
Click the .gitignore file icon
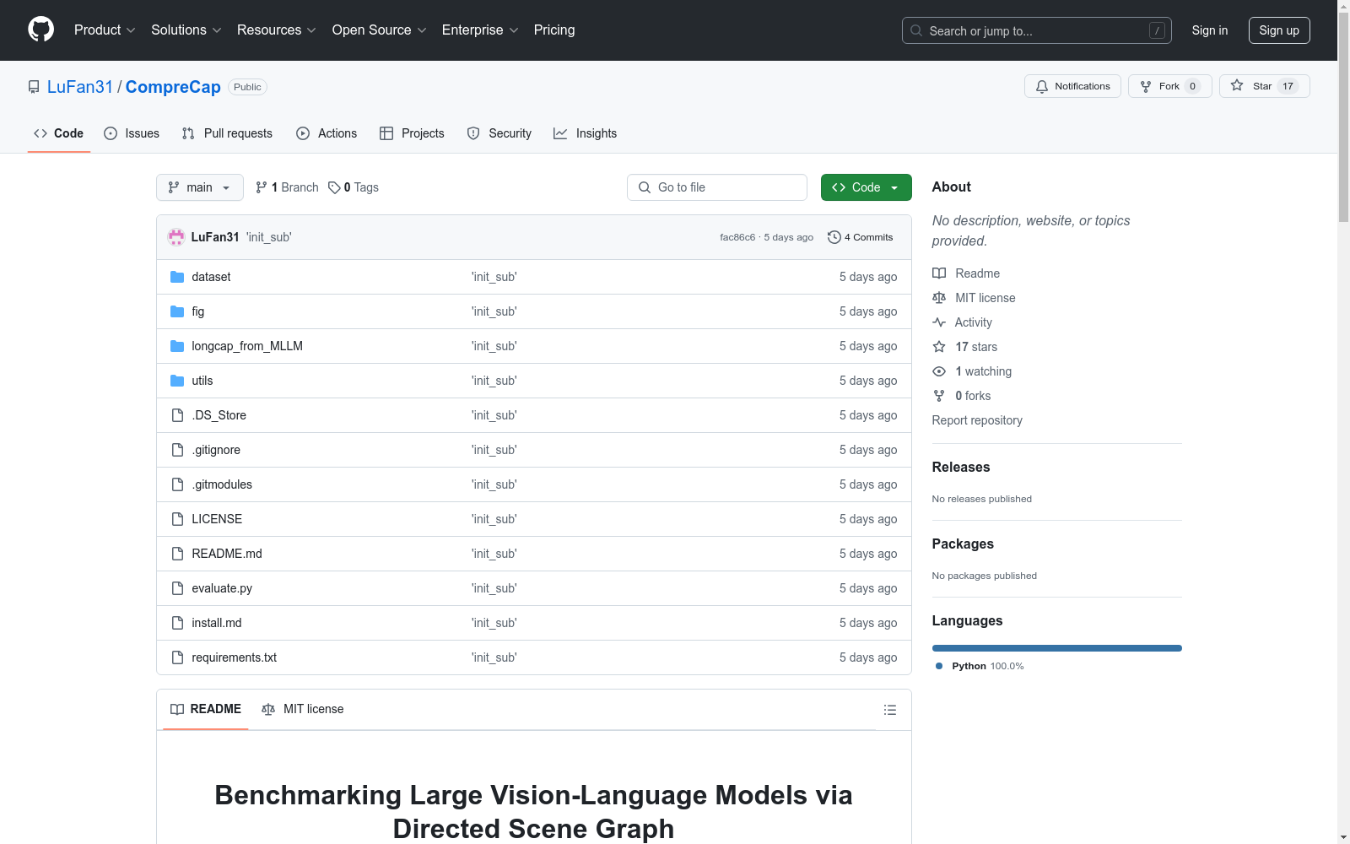pyautogui.click(x=177, y=450)
